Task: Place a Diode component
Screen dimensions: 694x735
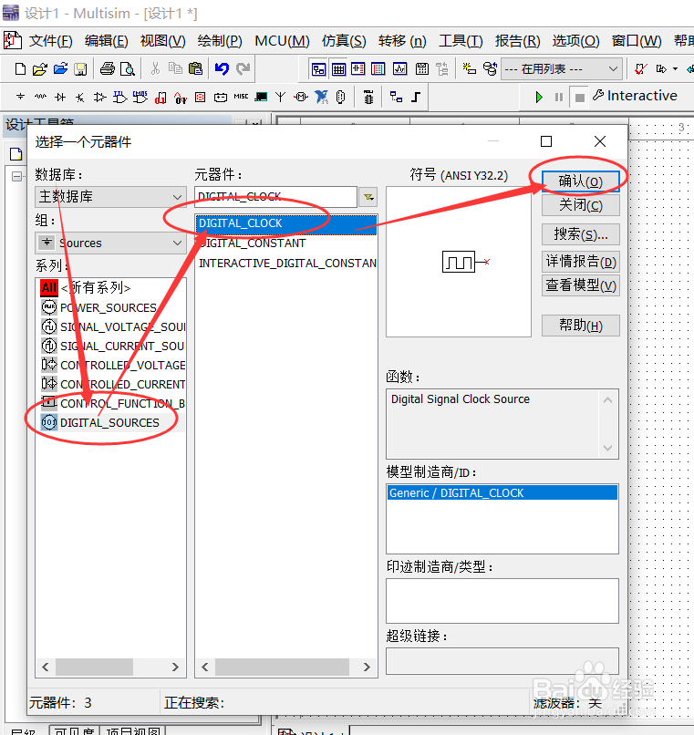Action: pyautogui.click(x=60, y=97)
